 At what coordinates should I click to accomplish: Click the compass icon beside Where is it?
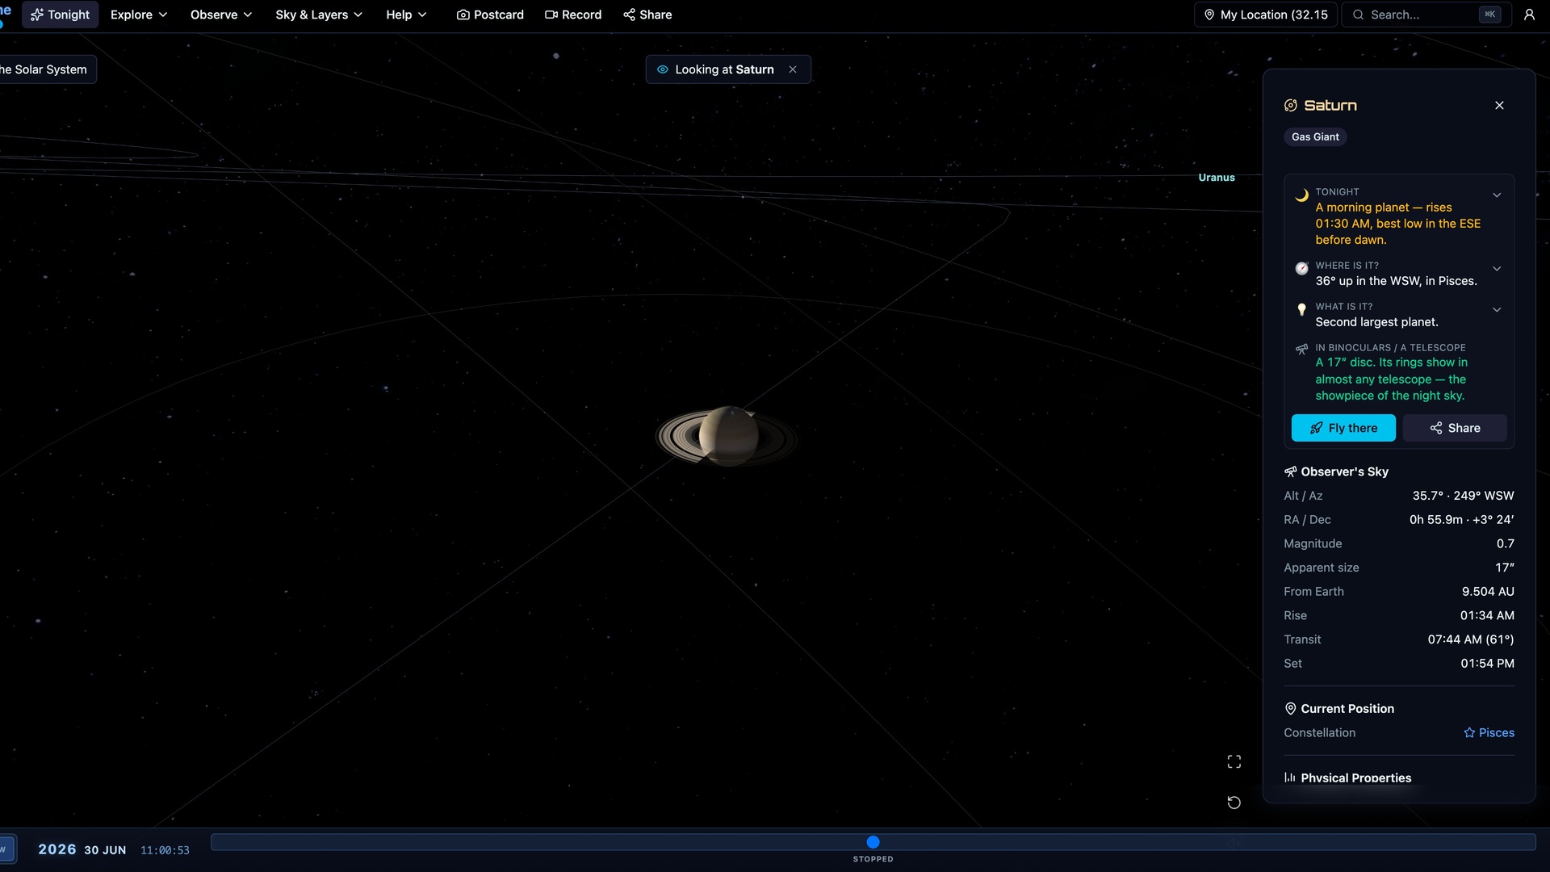[x=1301, y=269]
